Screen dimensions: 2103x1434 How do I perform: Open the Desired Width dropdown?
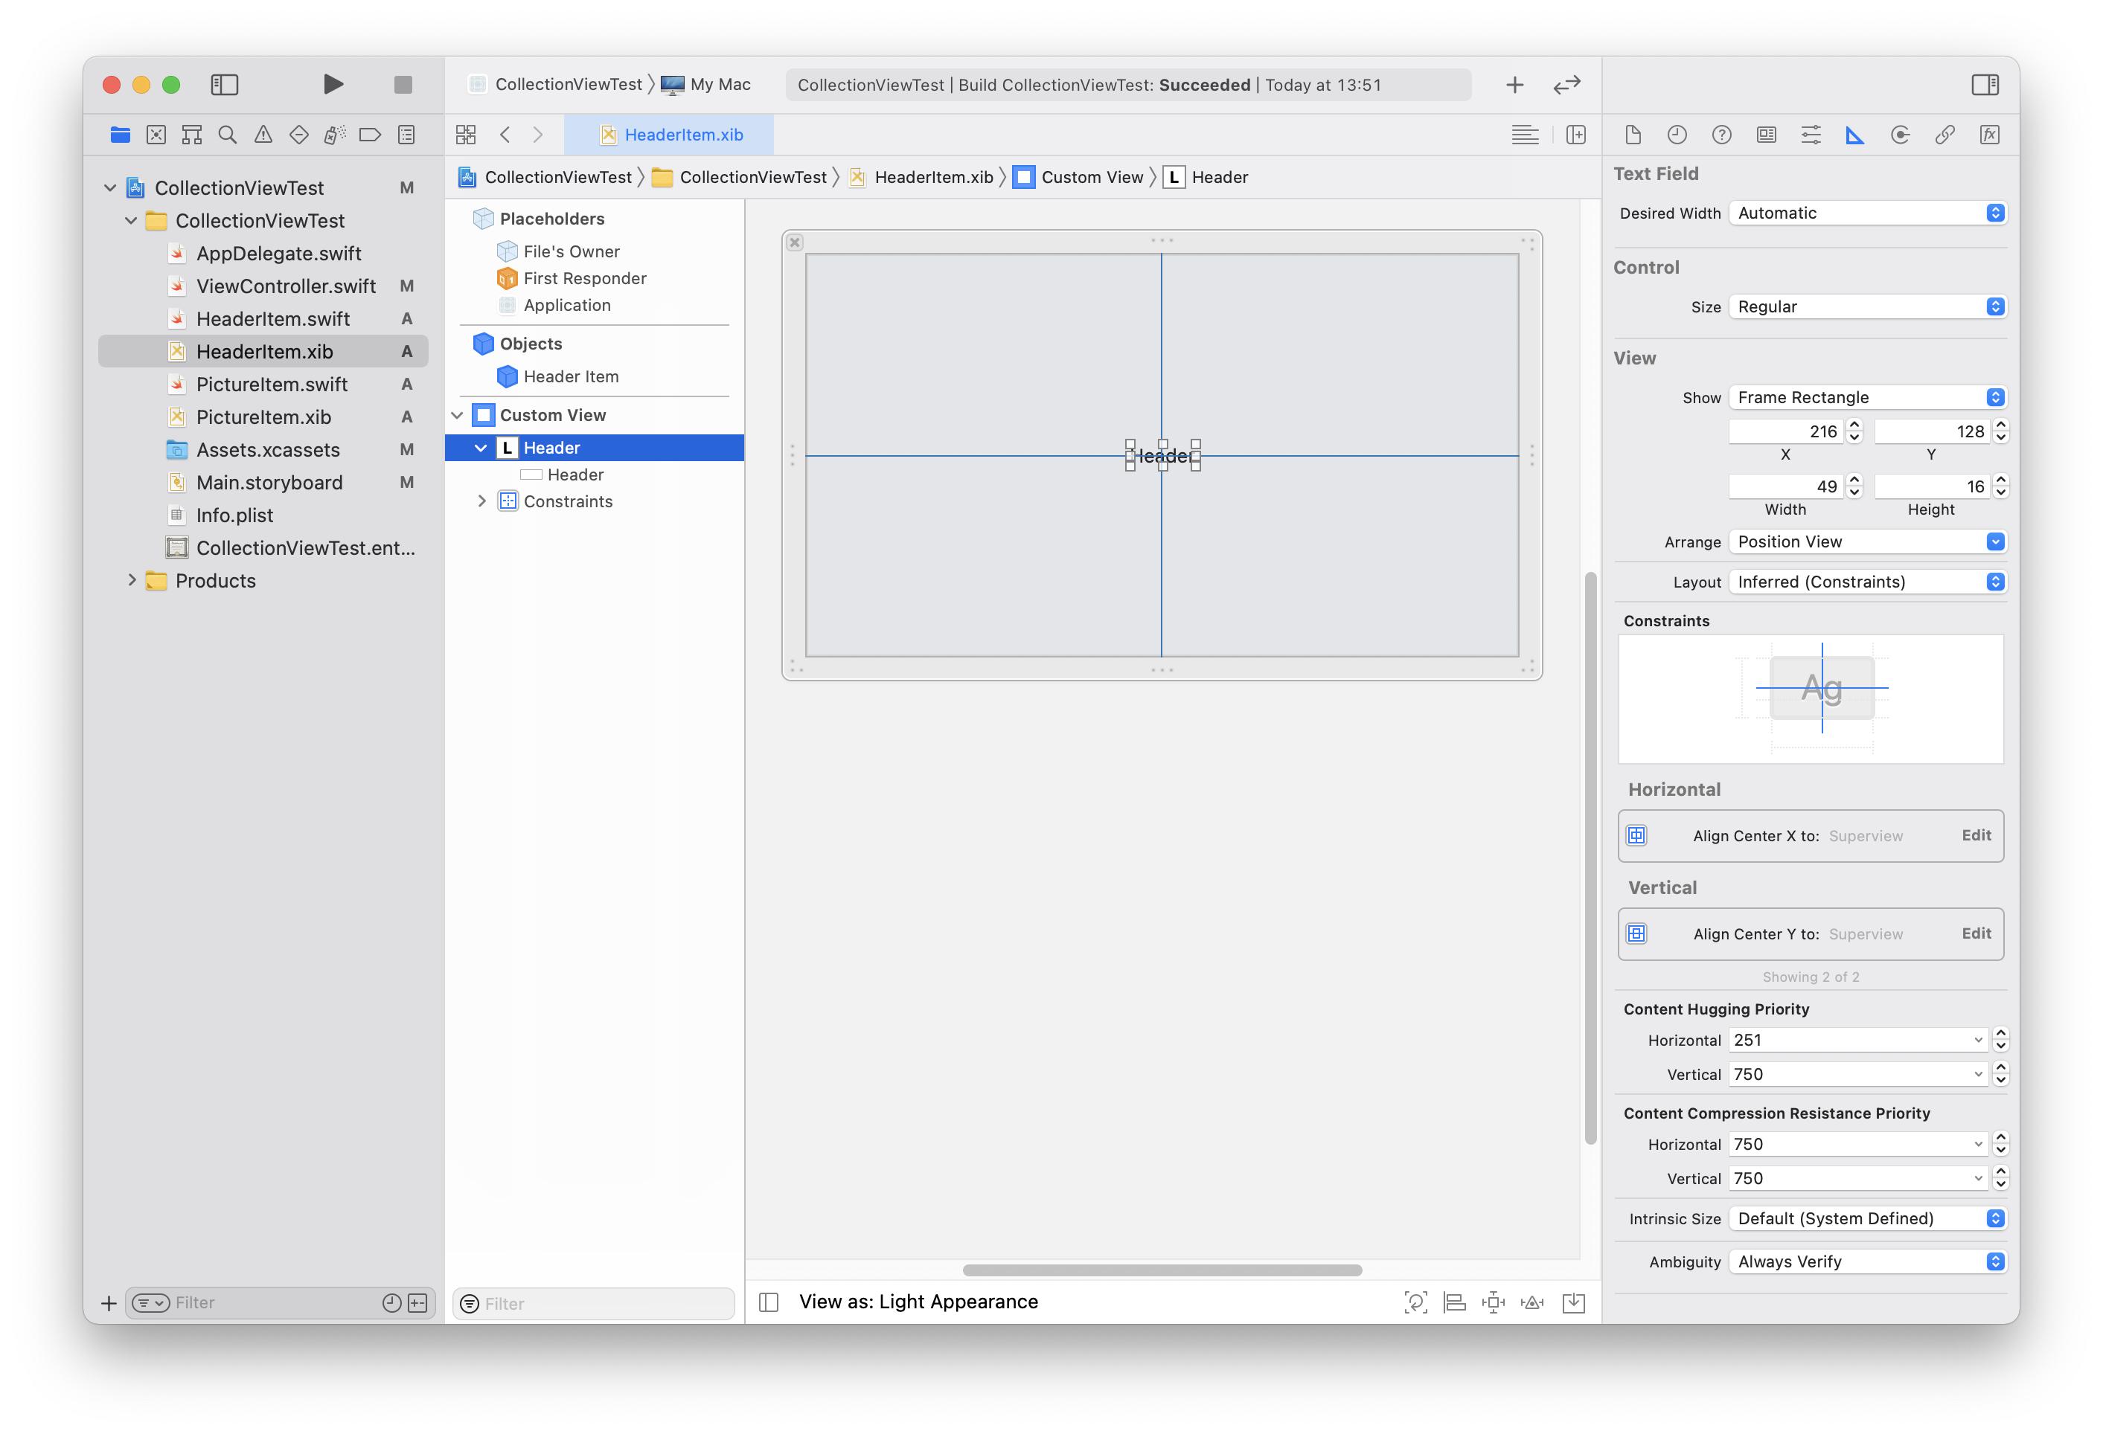(x=1868, y=213)
